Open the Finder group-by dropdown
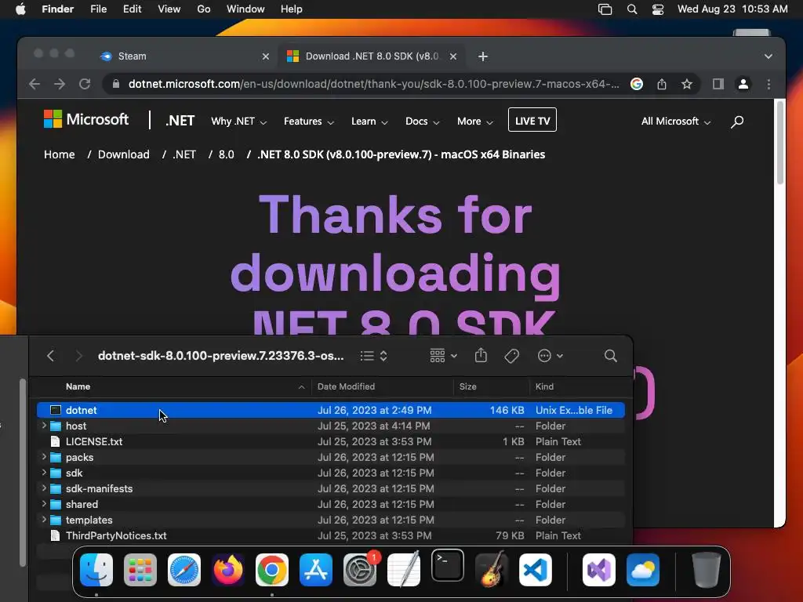The width and height of the screenshot is (803, 602). coord(444,356)
